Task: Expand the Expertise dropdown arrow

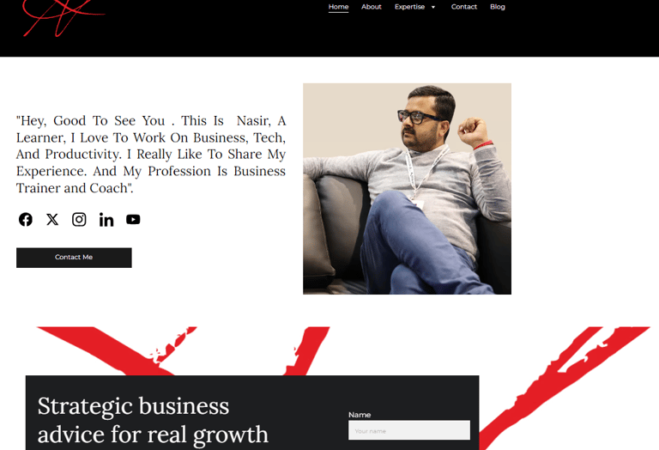Action: (x=432, y=7)
